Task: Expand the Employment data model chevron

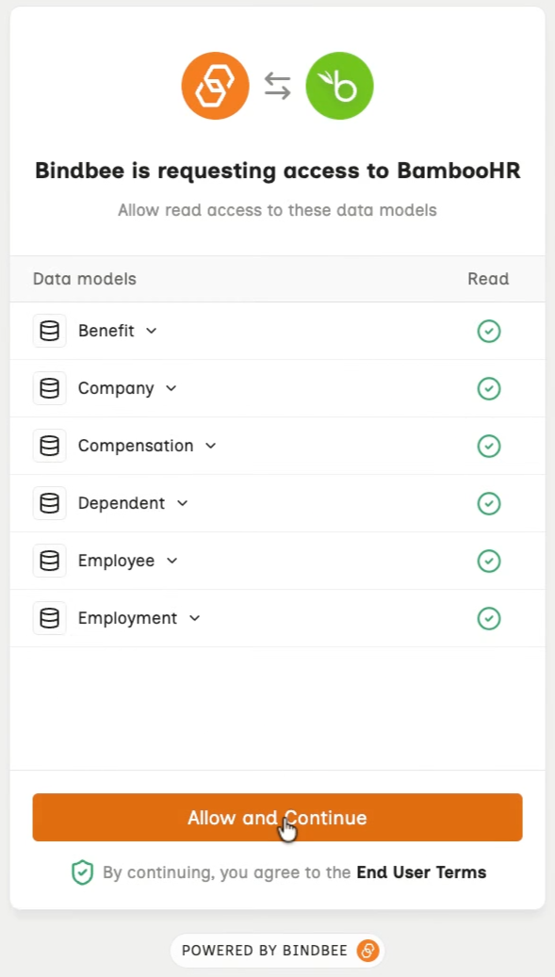Action: point(195,618)
